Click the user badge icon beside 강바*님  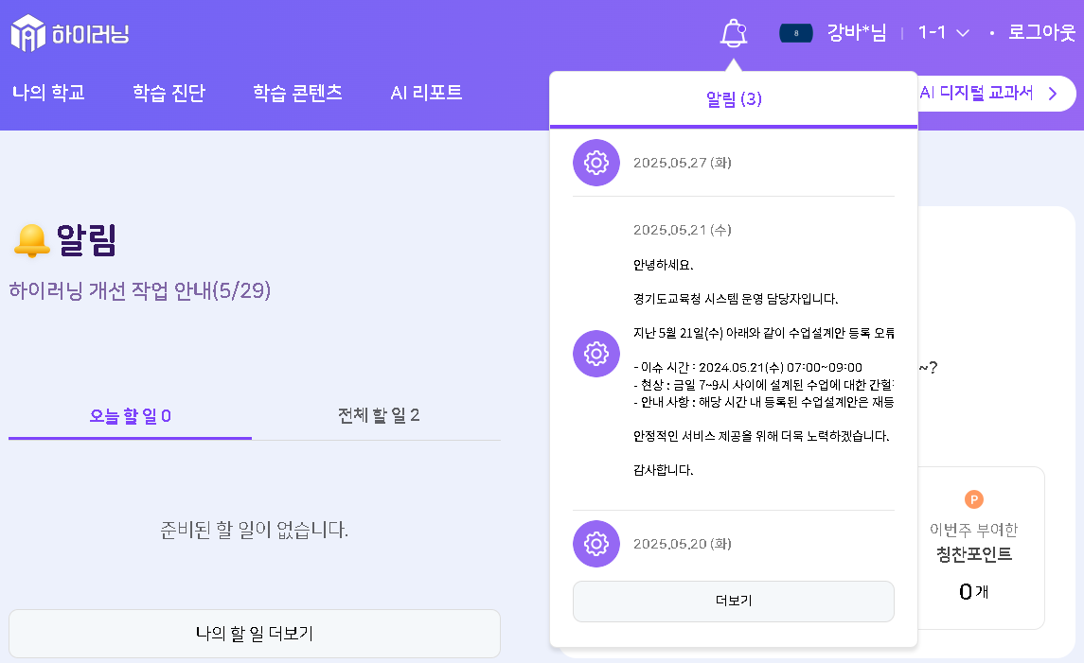pos(796,33)
